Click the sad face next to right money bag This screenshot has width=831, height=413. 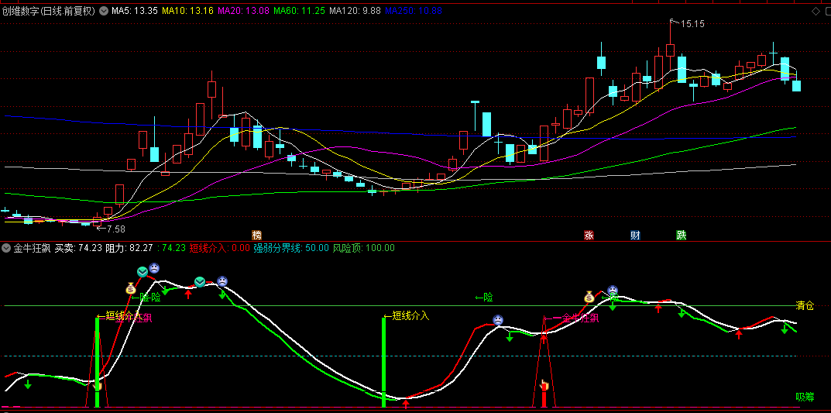pyautogui.click(x=613, y=290)
